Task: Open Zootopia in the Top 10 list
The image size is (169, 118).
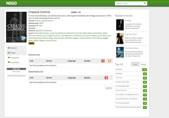Action: click(x=119, y=69)
